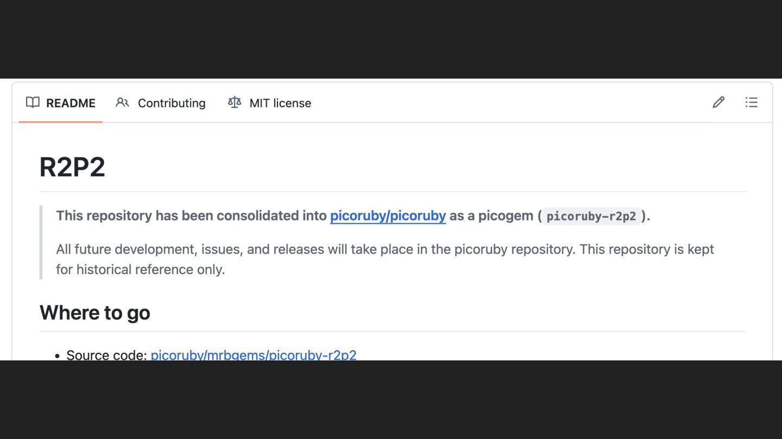Click the 'Source code:' bullet label
The image size is (782, 439).
(x=106, y=355)
